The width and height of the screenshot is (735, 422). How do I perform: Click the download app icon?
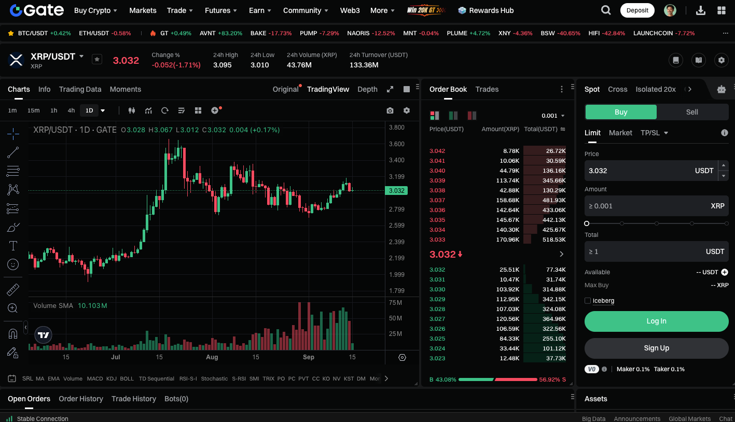click(x=700, y=10)
